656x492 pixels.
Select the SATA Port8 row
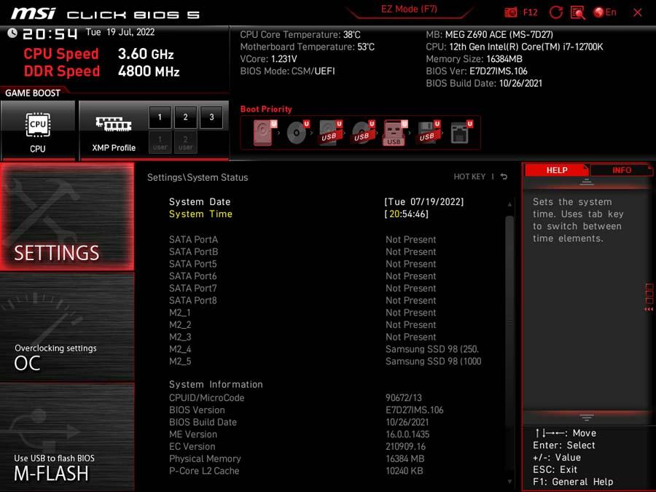coord(325,300)
